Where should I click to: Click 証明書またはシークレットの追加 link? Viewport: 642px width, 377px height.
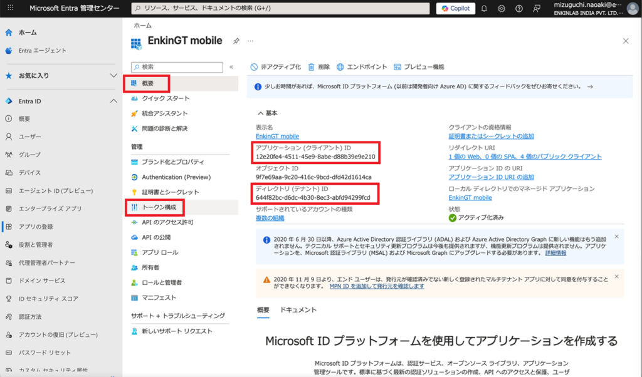(x=491, y=136)
